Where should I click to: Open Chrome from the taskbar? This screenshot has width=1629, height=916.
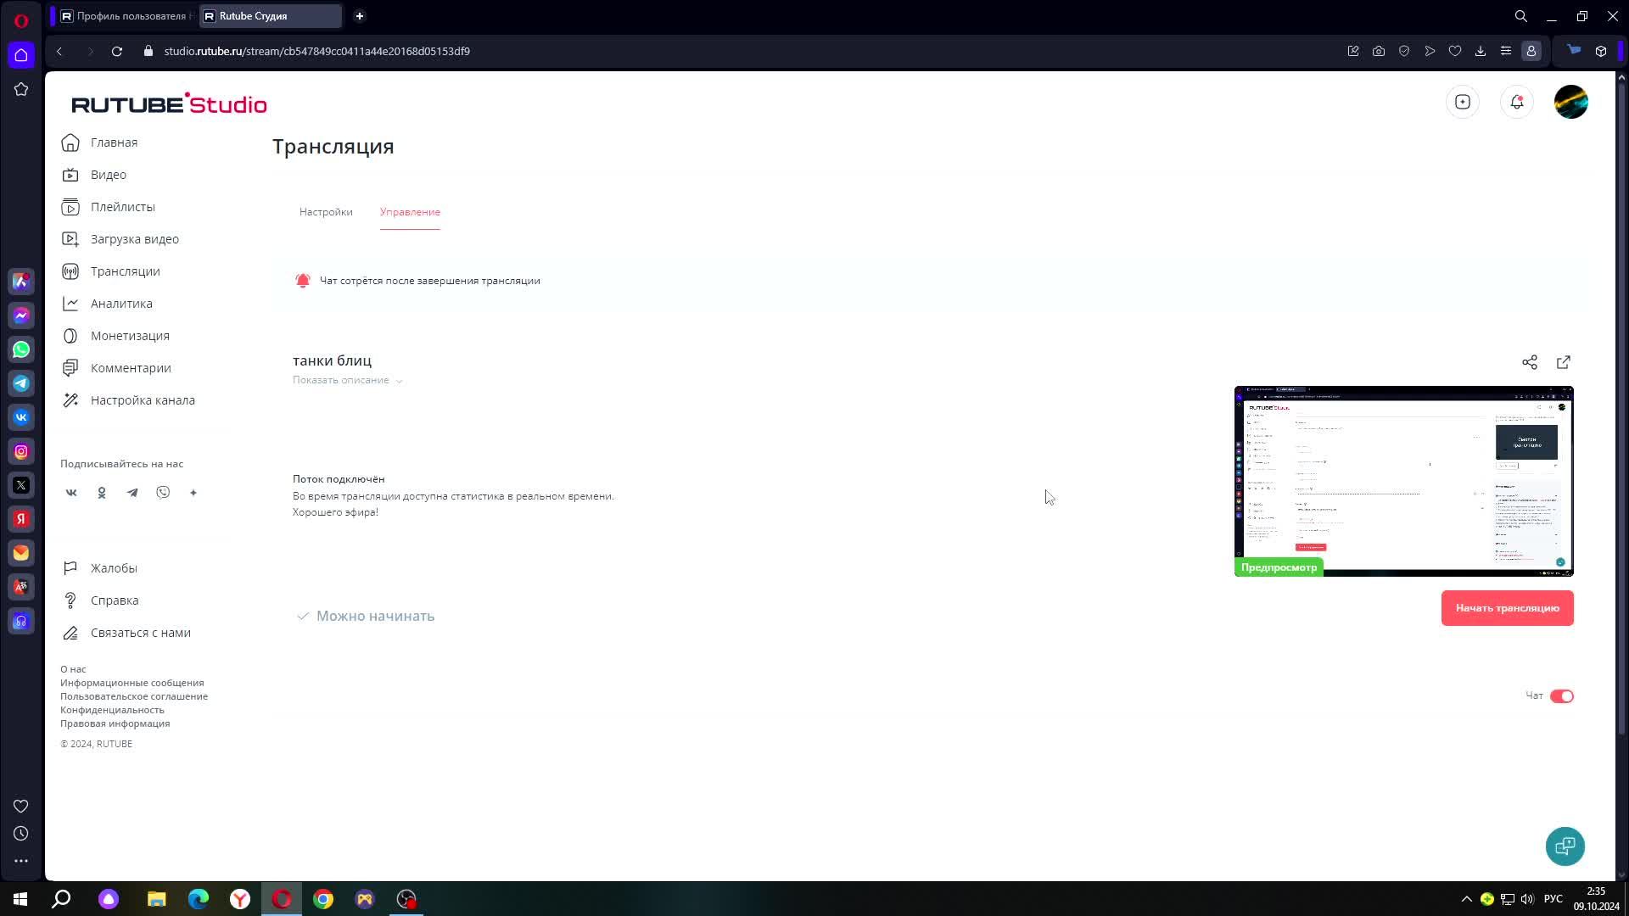[323, 899]
